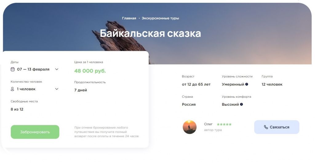This screenshot has height=163, width=315.
Task: Click the green Забронировать button
Action: [35, 132]
